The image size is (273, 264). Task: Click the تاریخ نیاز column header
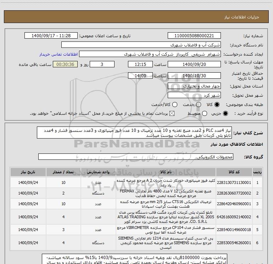click(28, 172)
